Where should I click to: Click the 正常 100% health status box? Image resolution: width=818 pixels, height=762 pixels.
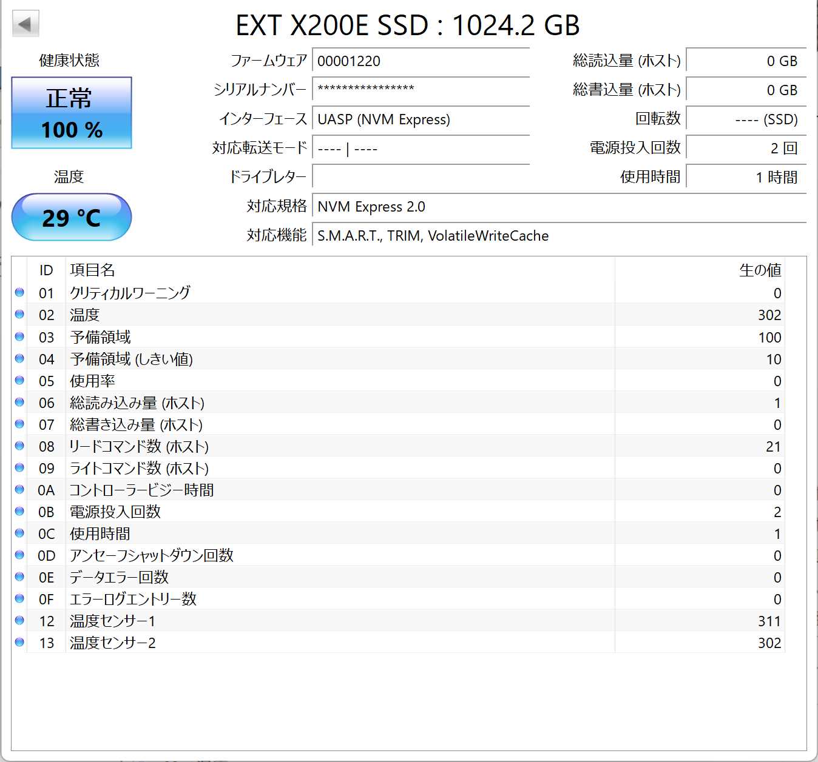tap(72, 113)
